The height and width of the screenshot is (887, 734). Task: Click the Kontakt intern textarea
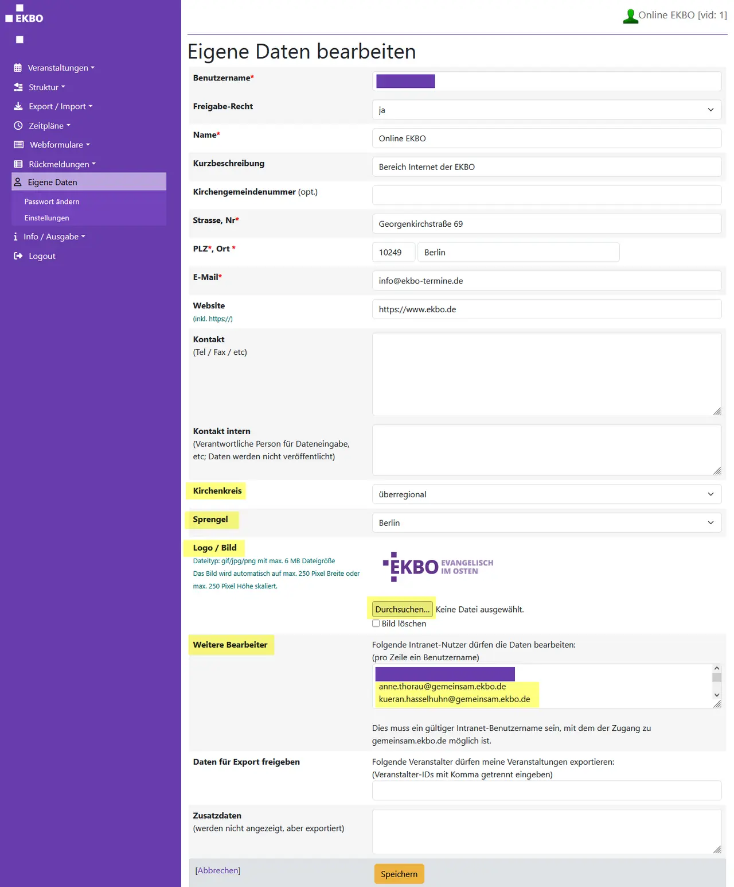tap(546, 450)
